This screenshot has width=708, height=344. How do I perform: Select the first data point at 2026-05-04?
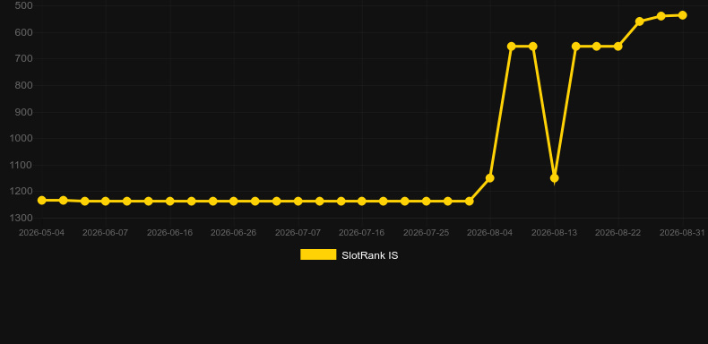click(x=41, y=200)
